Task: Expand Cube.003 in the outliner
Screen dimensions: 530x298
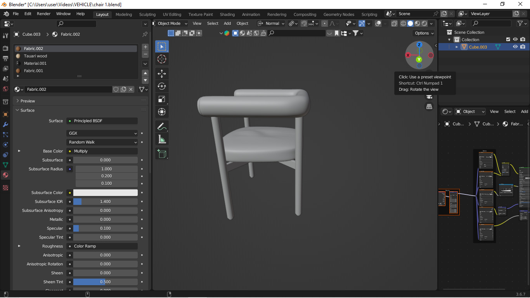Action: (457, 47)
